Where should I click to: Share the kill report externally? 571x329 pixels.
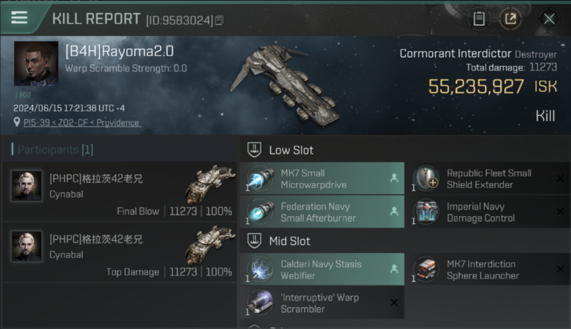pos(510,19)
